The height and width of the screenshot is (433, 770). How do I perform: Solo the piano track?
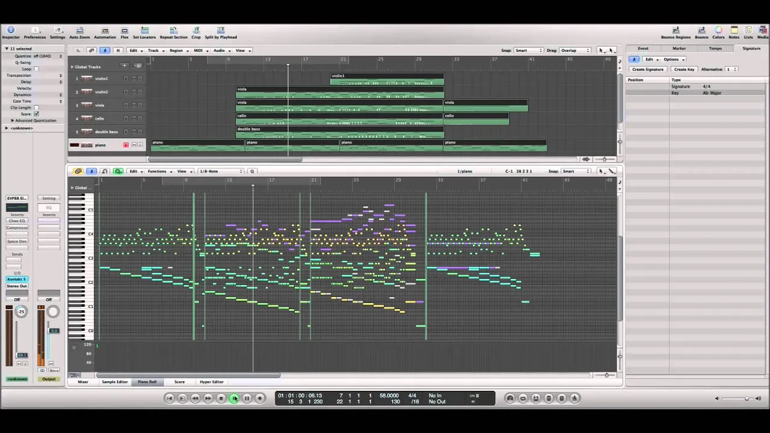pos(140,145)
